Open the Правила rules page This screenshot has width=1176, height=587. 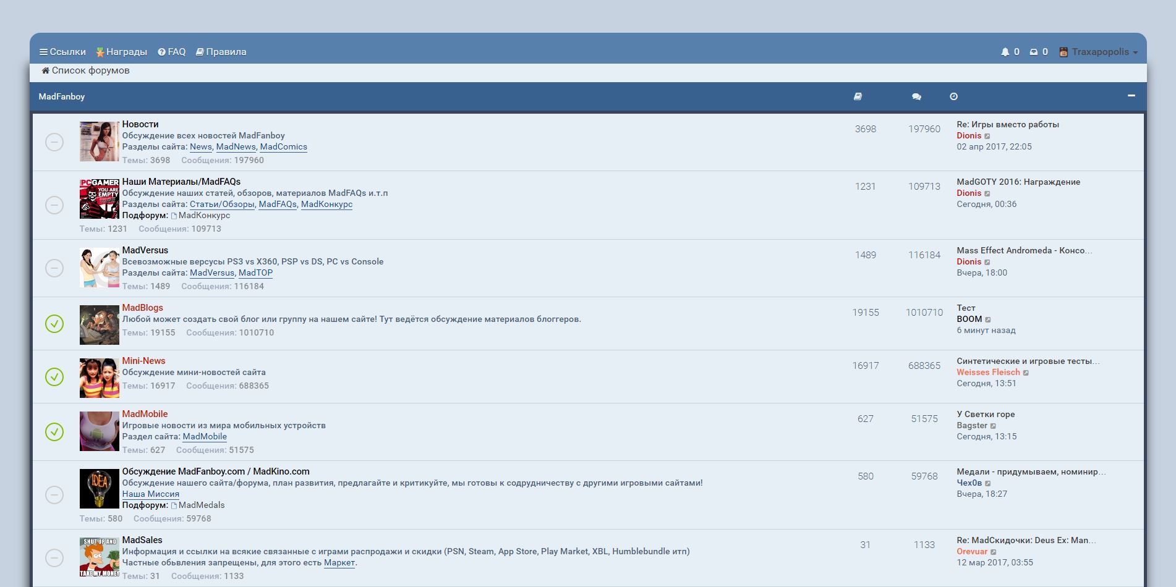click(221, 52)
